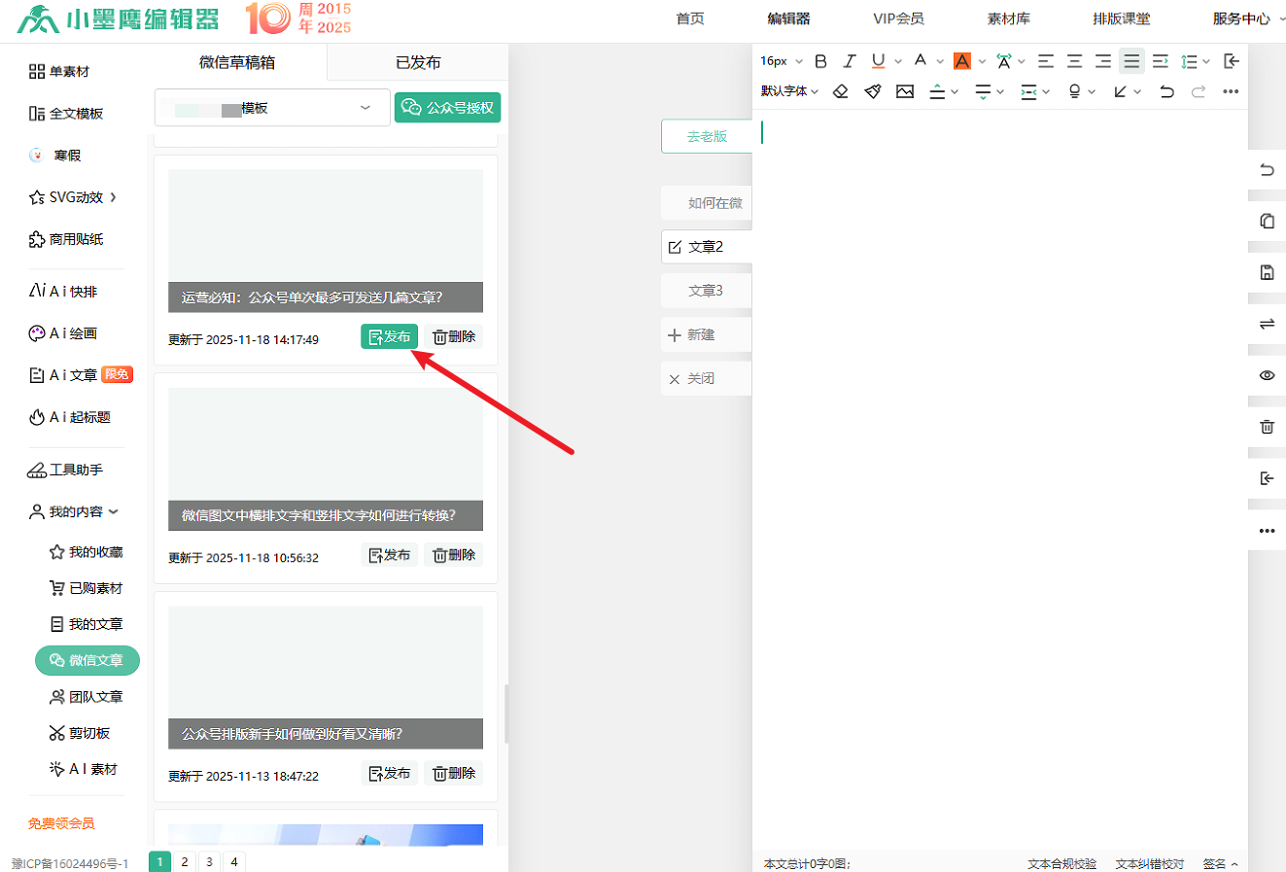Expand the 我的内容 sidebar section
Image resolution: width=1286 pixels, height=872 pixels.
pyautogui.click(x=75, y=511)
